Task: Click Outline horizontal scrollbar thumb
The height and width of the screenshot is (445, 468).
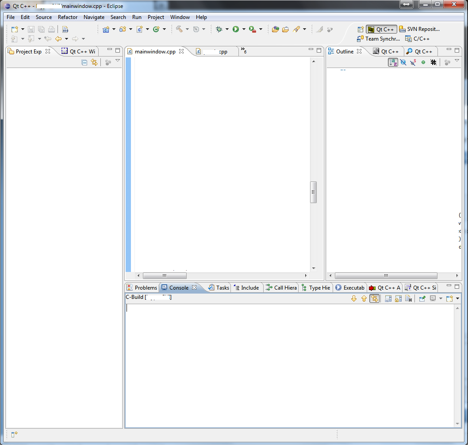Action: 386,275
